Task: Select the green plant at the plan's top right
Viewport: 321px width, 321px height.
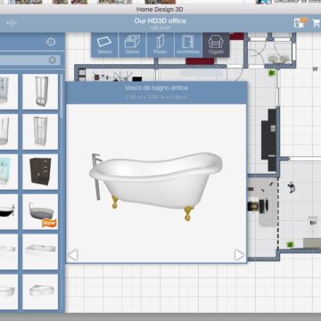Action: (271, 73)
